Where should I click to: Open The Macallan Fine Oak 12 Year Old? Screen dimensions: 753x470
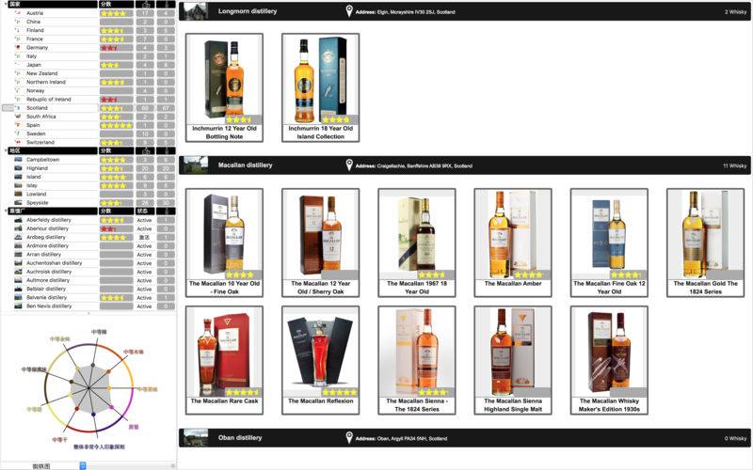609,243
